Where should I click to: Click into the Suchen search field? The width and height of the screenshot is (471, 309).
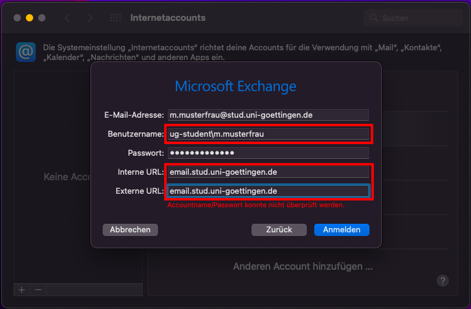point(413,18)
